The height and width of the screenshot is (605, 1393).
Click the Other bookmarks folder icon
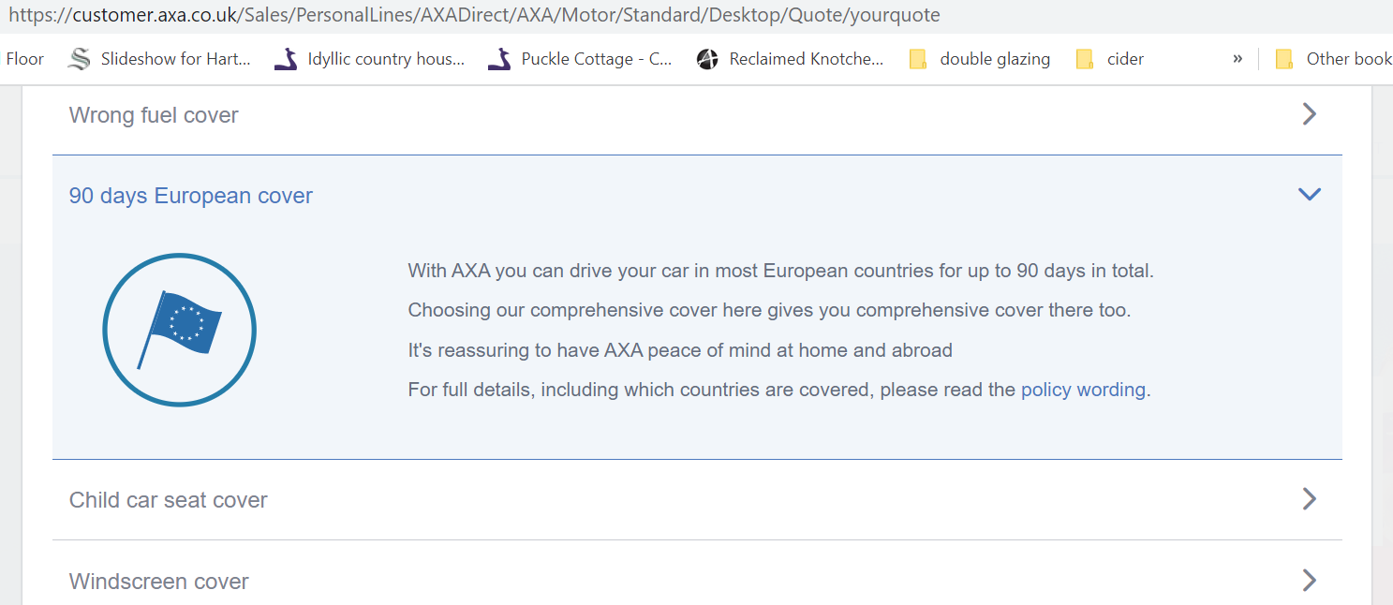point(1284,59)
